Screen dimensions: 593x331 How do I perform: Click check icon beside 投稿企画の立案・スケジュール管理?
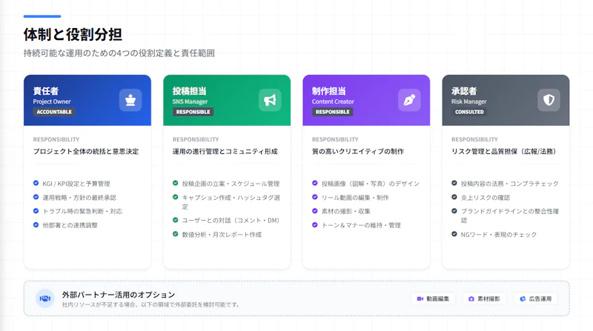tap(175, 183)
